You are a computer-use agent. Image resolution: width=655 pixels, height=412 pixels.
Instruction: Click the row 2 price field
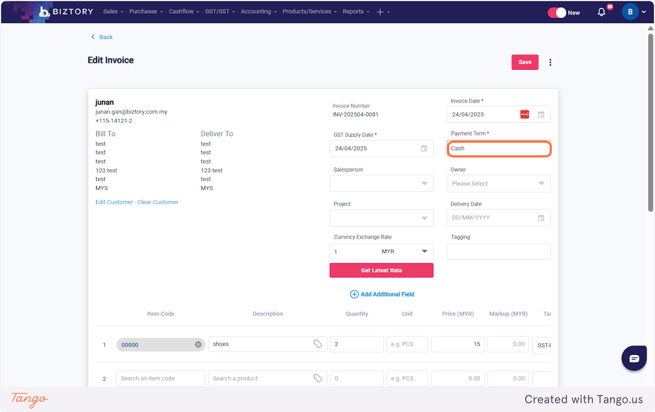click(457, 378)
